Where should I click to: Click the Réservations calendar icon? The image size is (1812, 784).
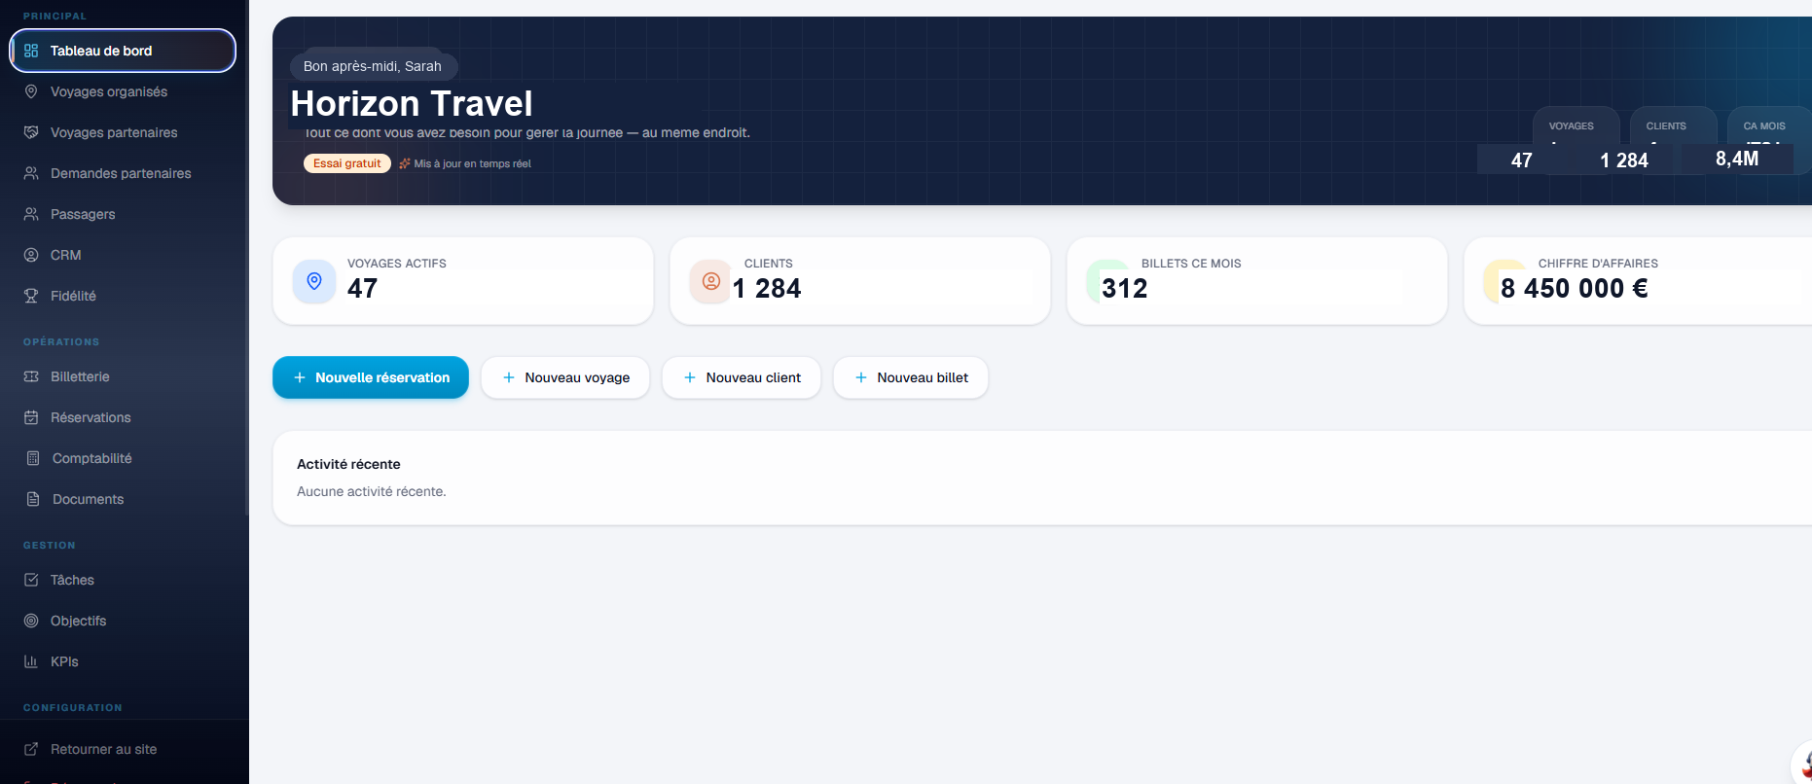coord(31,417)
